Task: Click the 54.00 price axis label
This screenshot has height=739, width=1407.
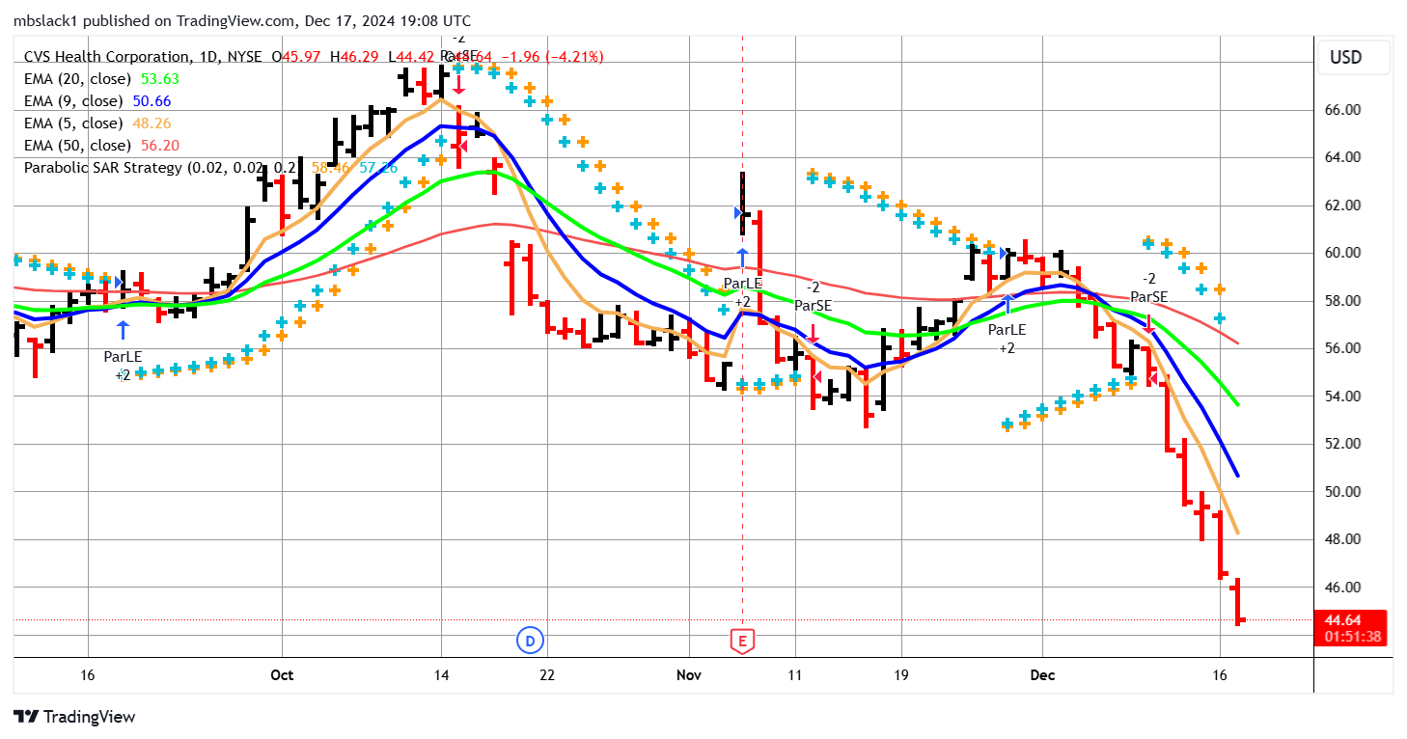Action: pos(1342,397)
